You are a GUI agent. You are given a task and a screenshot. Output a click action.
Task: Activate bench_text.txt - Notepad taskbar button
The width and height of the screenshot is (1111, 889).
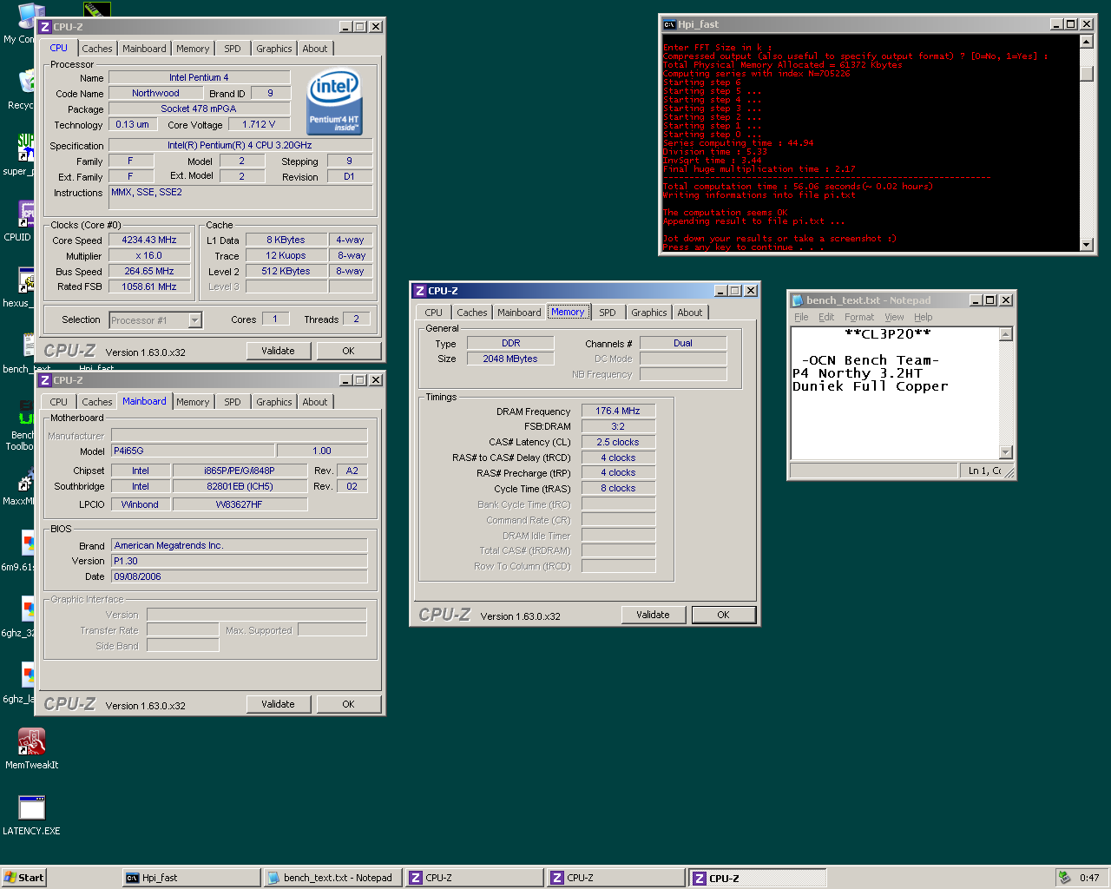(x=332, y=878)
